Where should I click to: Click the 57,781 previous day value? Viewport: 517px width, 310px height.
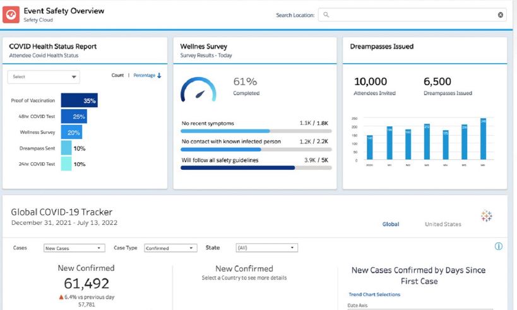pos(86,304)
